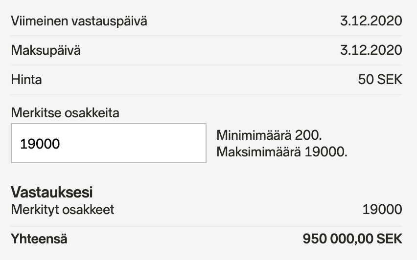Focus the Merkitse osakkeita input field
Image resolution: width=417 pixels, height=260 pixels.
click(x=109, y=143)
